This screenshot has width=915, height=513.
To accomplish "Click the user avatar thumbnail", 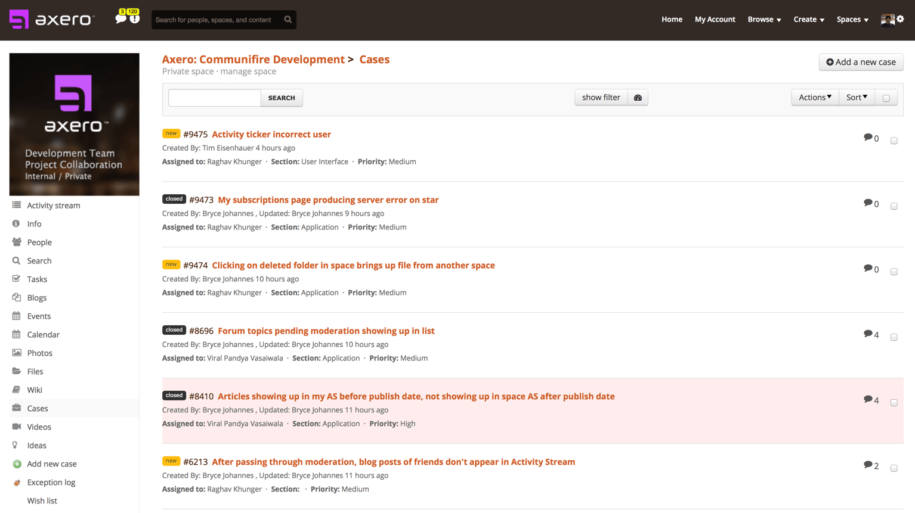I will pyautogui.click(x=888, y=20).
